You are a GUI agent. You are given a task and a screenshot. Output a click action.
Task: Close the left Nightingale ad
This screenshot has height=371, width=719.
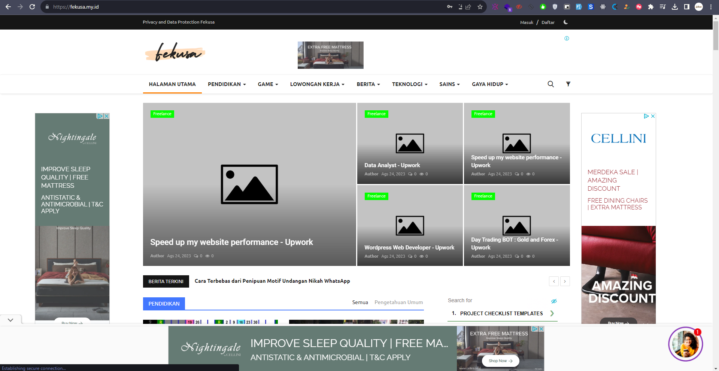pos(107,116)
